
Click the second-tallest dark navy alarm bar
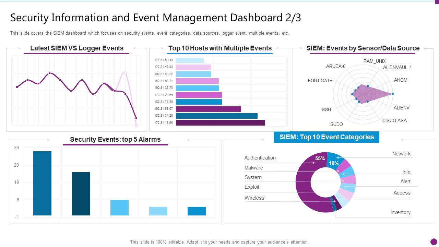click(x=81, y=194)
